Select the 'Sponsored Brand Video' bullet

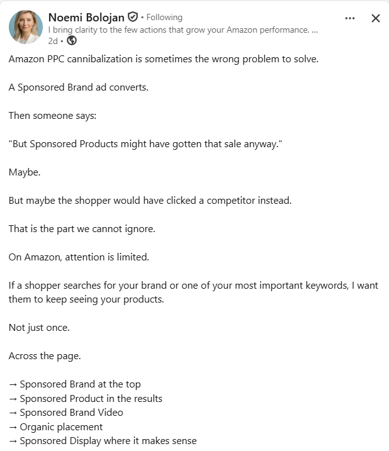pyautogui.click(x=66, y=413)
